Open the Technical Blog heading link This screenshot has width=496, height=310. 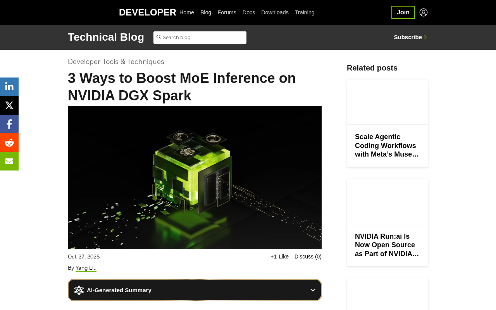(x=106, y=37)
